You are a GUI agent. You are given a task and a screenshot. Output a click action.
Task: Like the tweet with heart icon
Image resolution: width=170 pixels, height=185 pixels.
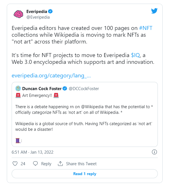coord(15,164)
